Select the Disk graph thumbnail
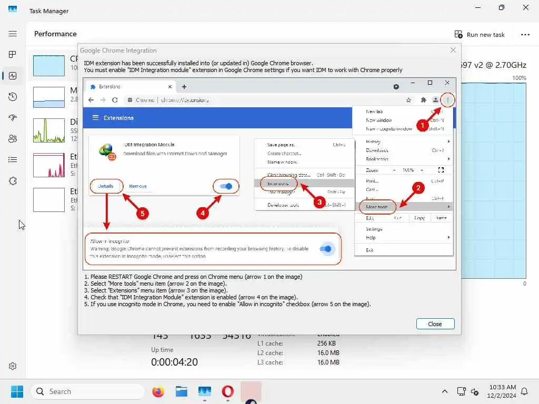The image size is (539, 404). tap(49, 130)
